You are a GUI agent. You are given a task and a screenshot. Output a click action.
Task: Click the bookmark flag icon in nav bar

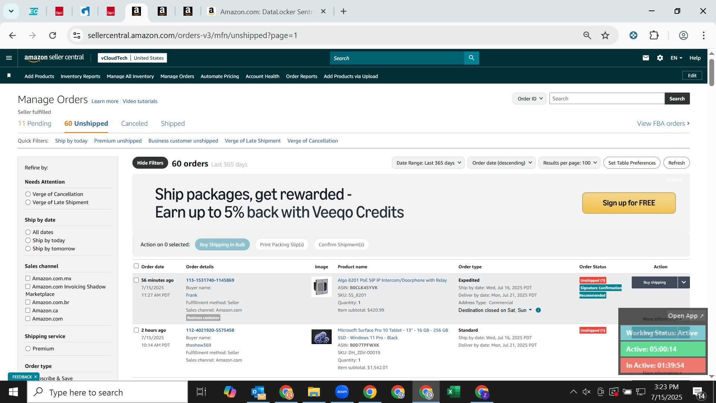pyautogui.click(x=9, y=76)
